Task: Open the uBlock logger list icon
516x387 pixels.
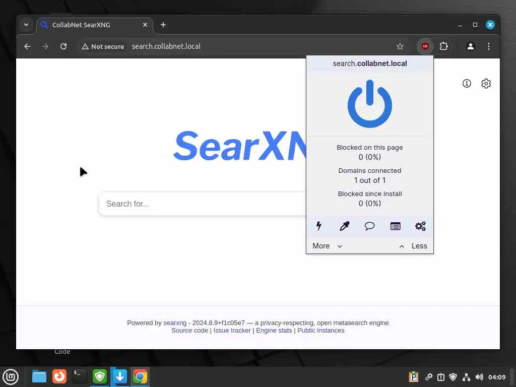Action: [395, 226]
